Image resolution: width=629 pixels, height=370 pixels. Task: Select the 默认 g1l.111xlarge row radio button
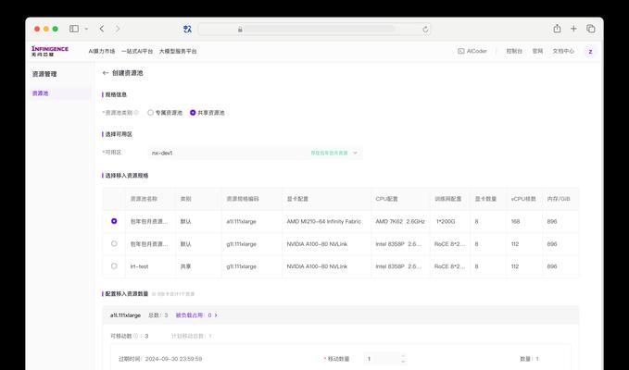point(114,243)
